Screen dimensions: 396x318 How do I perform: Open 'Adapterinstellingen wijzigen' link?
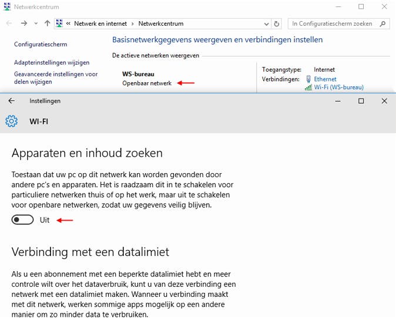click(52, 63)
